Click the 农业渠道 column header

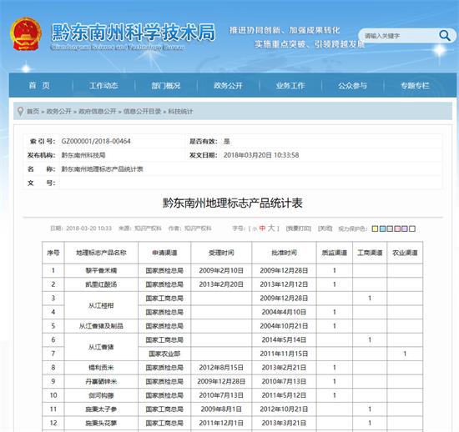click(x=405, y=253)
